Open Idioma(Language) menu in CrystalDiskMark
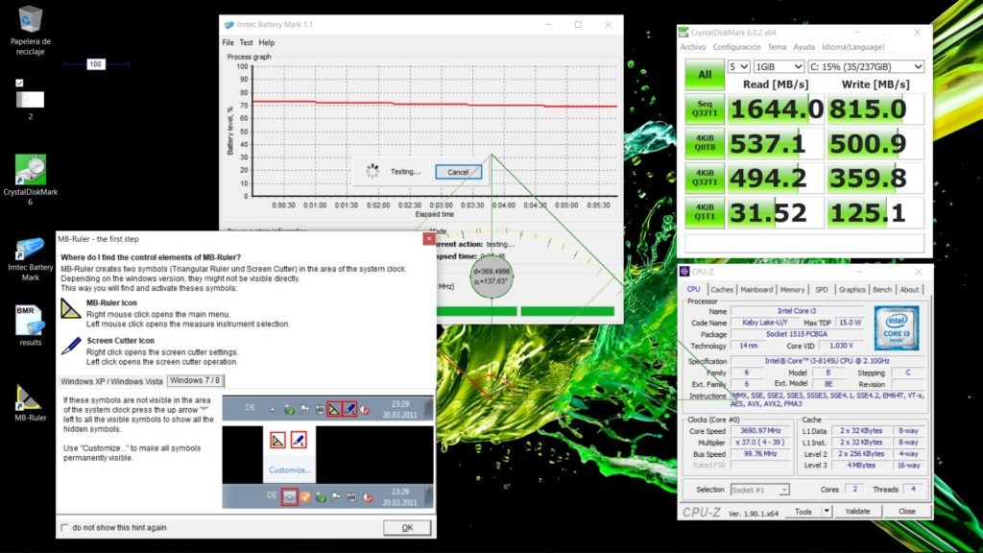The height and width of the screenshot is (553, 983). point(853,47)
